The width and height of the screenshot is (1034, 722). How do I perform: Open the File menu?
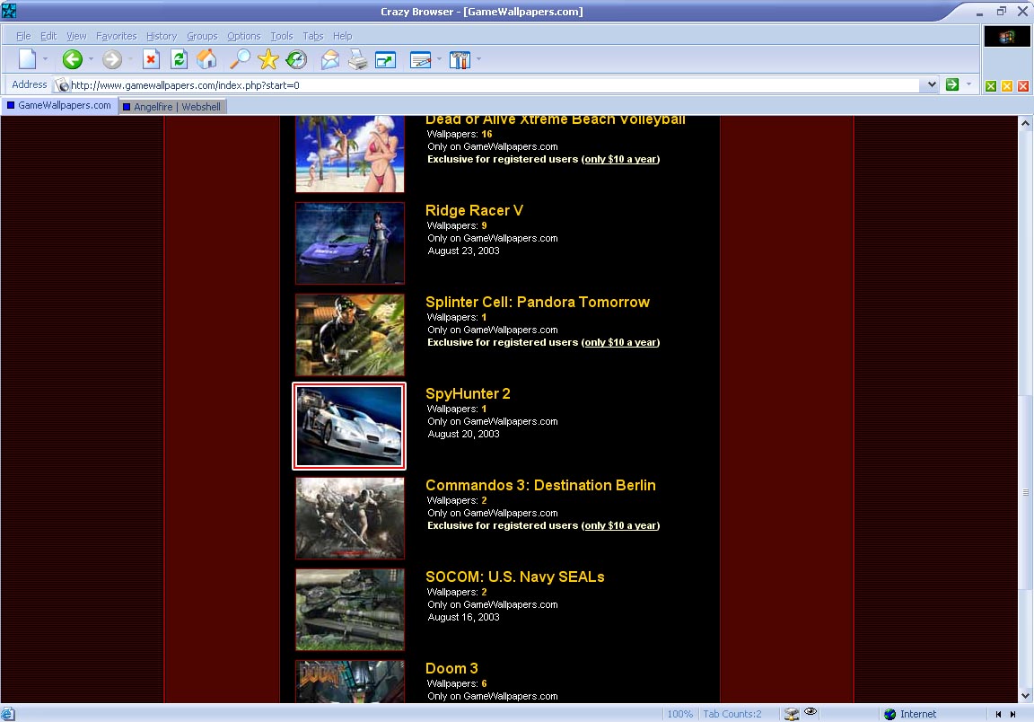[23, 36]
